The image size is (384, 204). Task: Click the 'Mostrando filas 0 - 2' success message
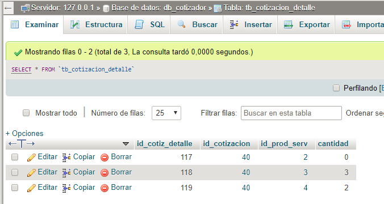[x=139, y=52]
